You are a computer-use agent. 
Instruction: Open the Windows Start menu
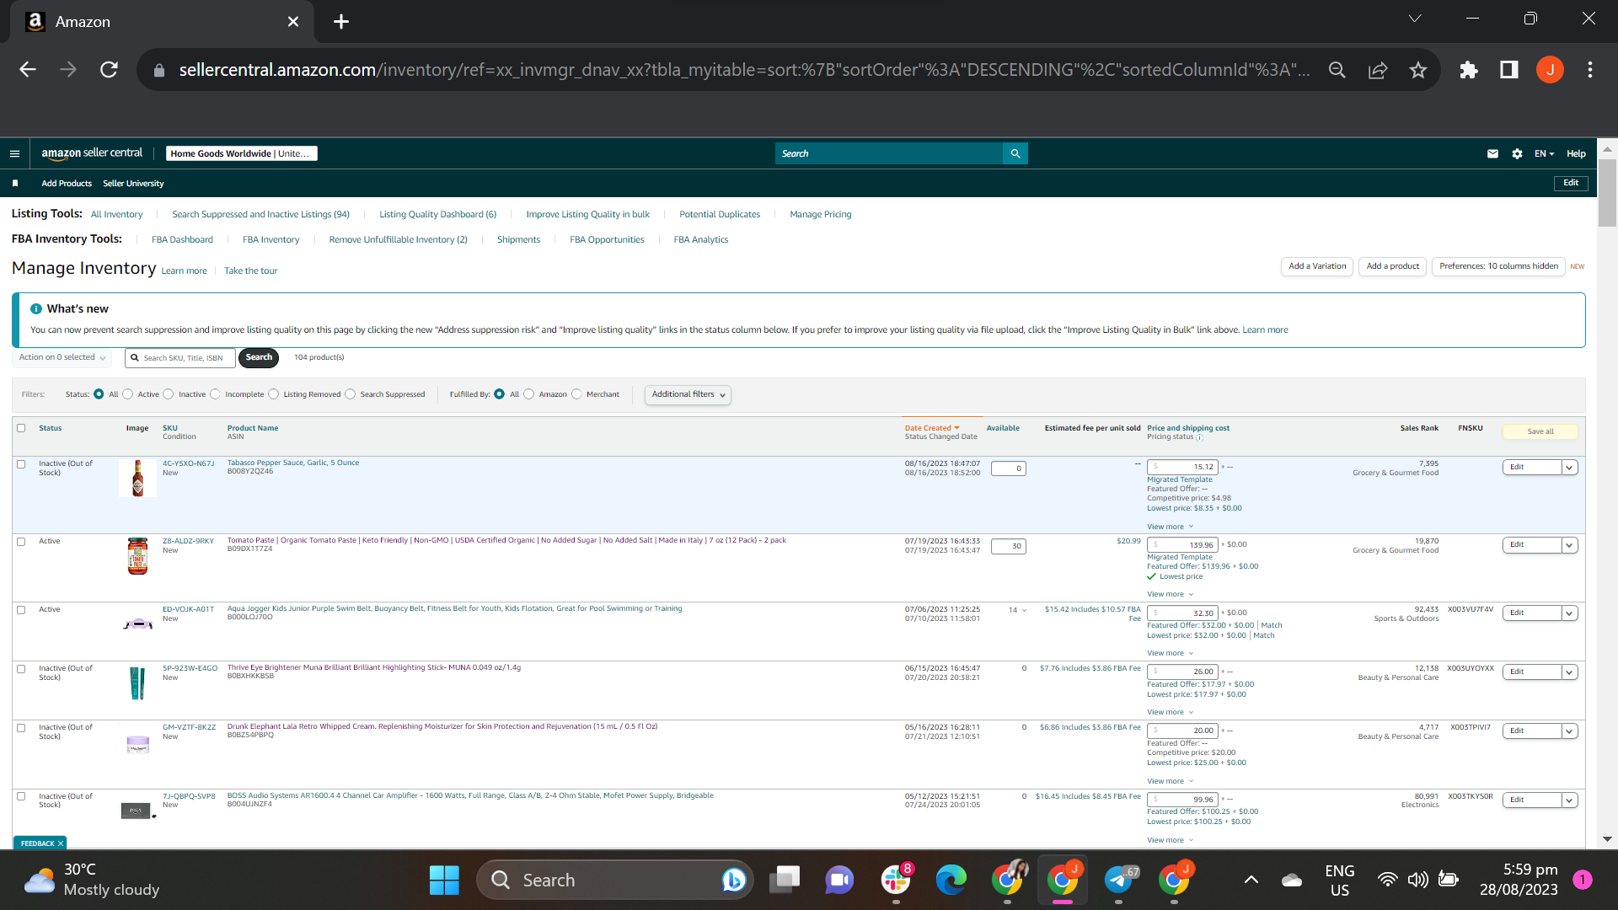(x=444, y=881)
